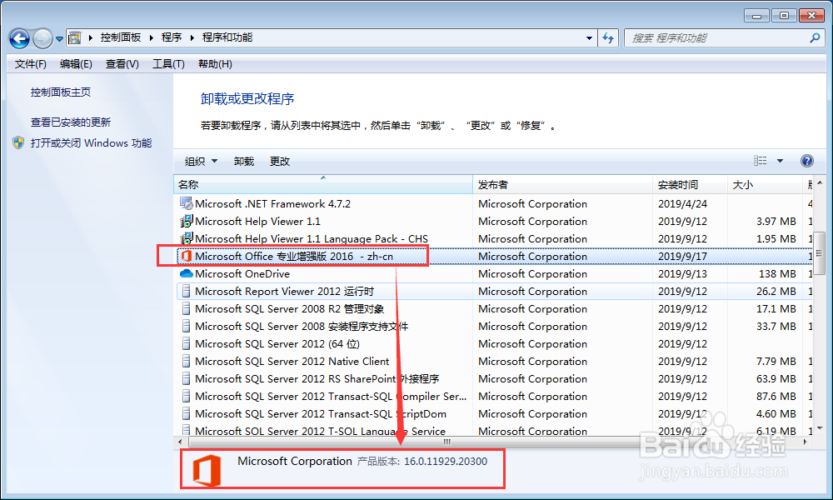Click 程序 breadcrumb in address bar
The height and width of the screenshot is (500, 833).
point(172,37)
